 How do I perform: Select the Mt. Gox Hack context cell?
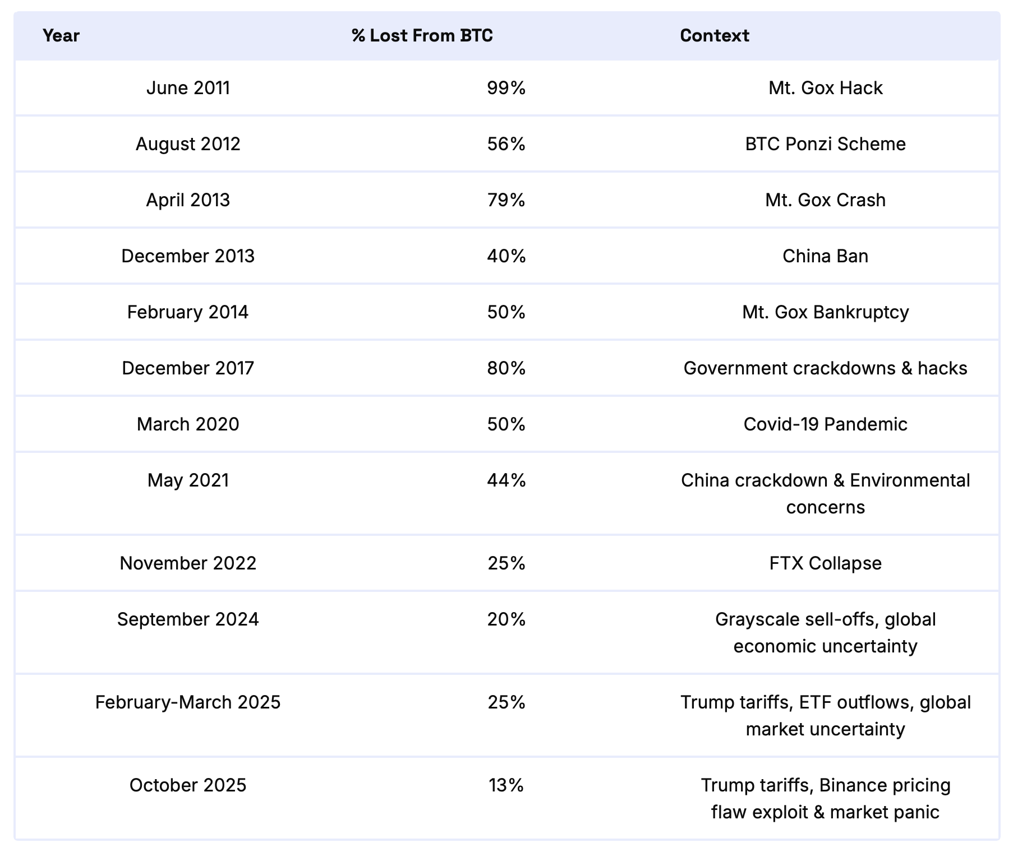[x=825, y=88]
